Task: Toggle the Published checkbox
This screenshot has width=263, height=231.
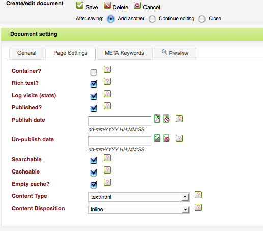Action: pyautogui.click(x=94, y=108)
